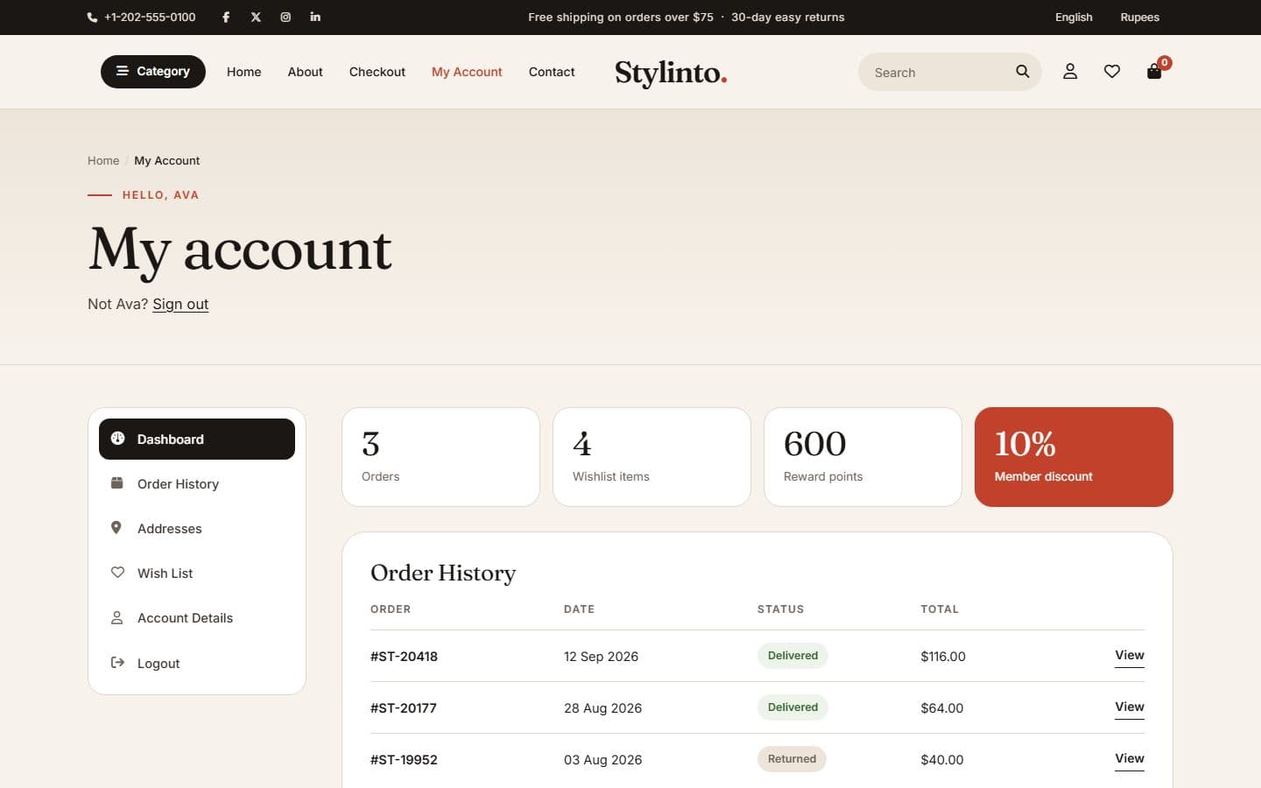The height and width of the screenshot is (788, 1261).
Task: Click the total $116.00
Action: 943,657
